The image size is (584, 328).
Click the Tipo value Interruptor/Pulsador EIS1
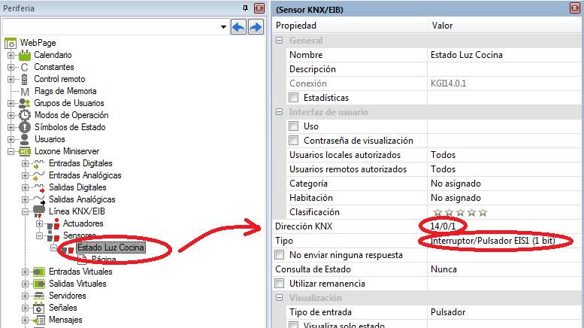click(495, 241)
